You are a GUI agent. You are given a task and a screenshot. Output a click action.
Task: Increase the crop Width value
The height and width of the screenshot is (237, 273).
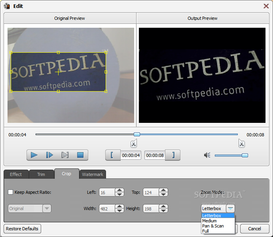click(x=119, y=206)
